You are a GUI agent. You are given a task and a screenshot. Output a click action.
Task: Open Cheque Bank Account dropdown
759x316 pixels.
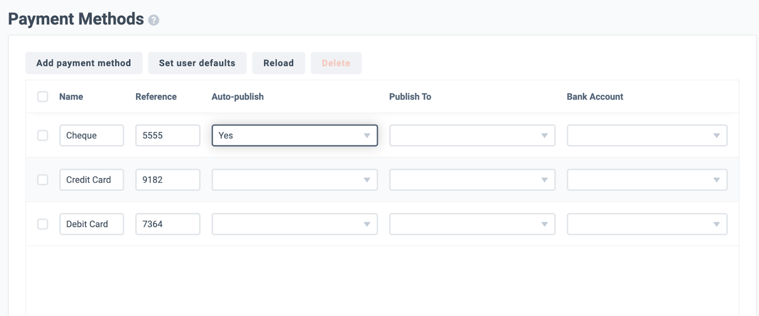(647, 135)
